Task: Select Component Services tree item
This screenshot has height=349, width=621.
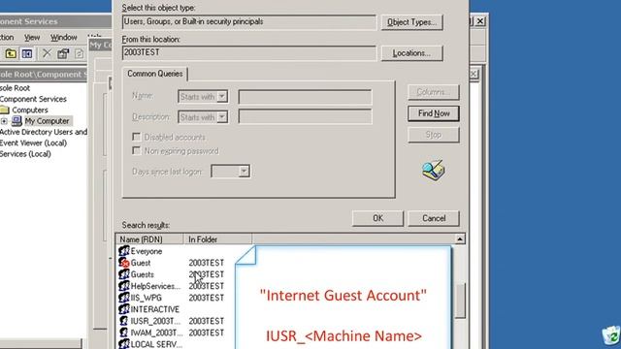Action: pos(33,99)
